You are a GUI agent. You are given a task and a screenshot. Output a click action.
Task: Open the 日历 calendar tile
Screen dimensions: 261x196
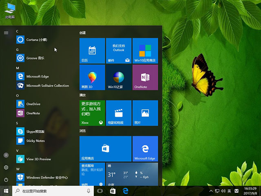[x=92, y=51]
